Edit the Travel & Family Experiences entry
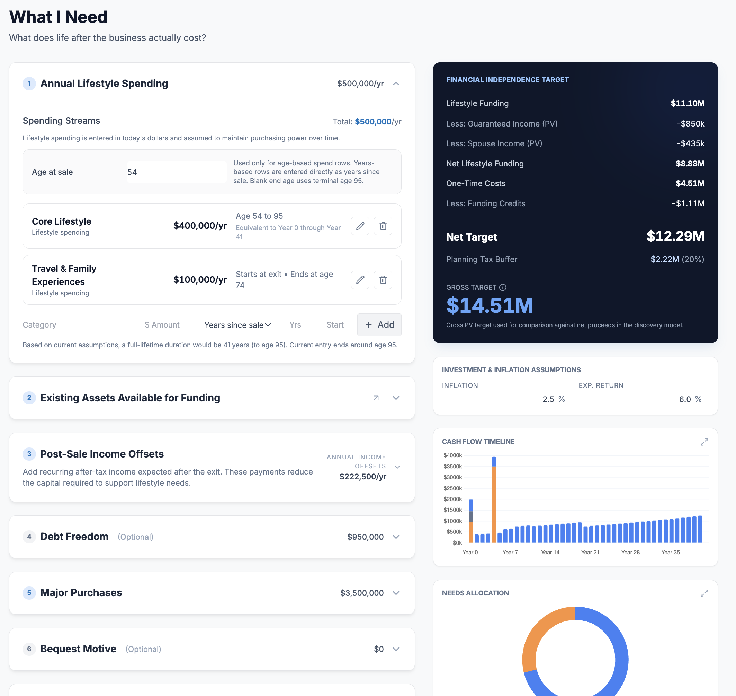 click(x=360, y=280)
